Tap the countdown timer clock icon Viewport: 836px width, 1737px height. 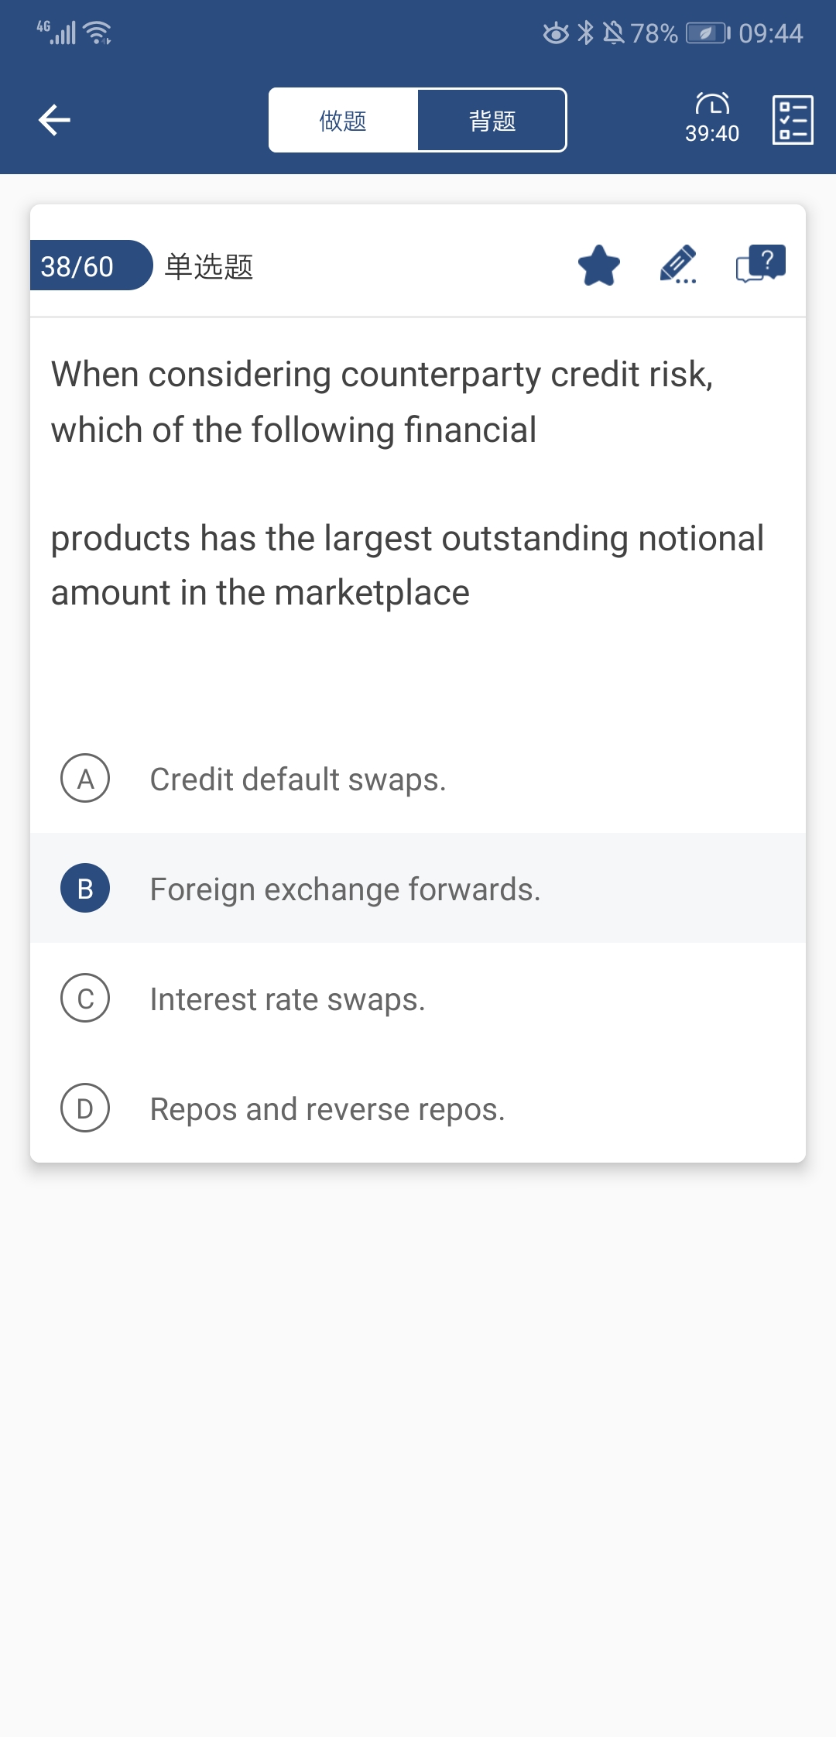[x=712, y=104]
